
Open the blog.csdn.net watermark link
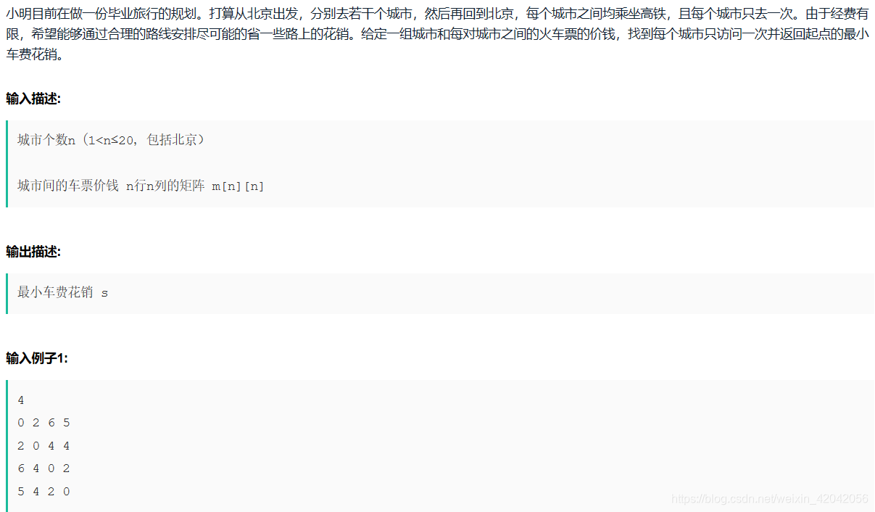769,499
